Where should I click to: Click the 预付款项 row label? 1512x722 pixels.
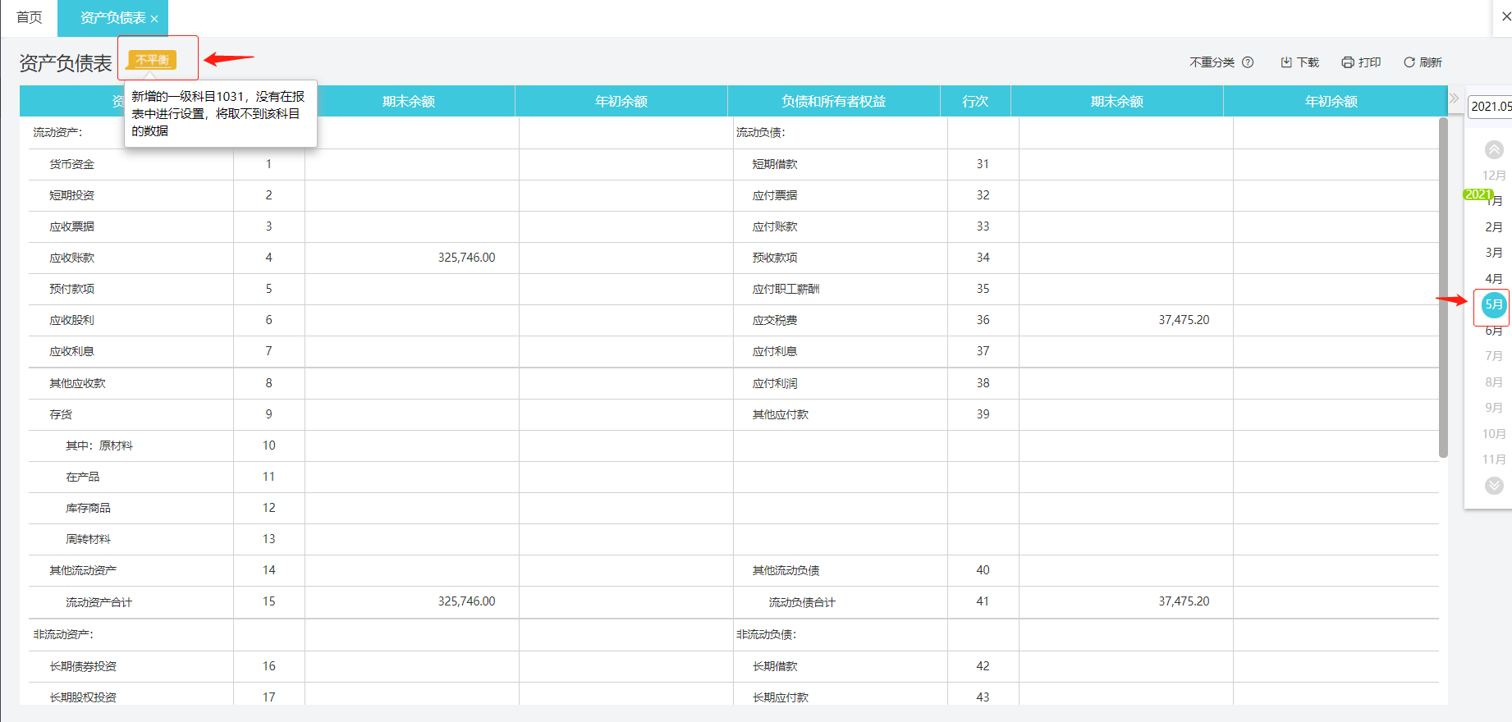point(71,289)
